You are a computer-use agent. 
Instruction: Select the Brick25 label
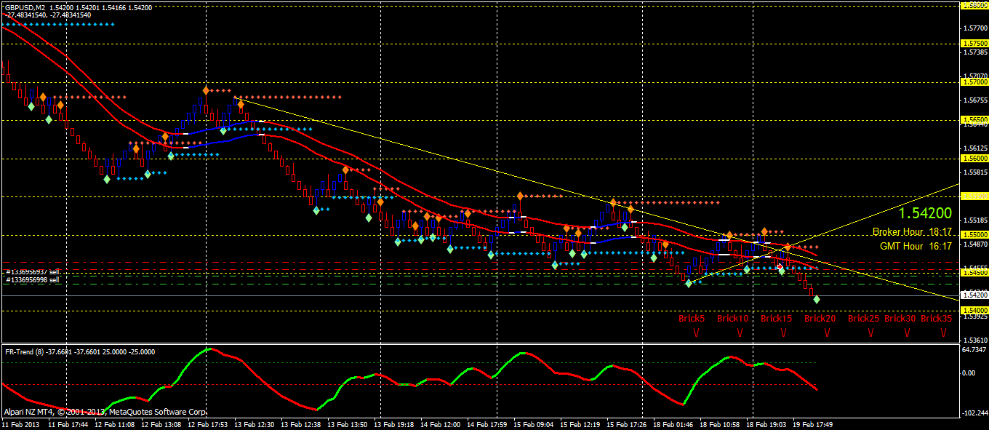click(863, 318)
